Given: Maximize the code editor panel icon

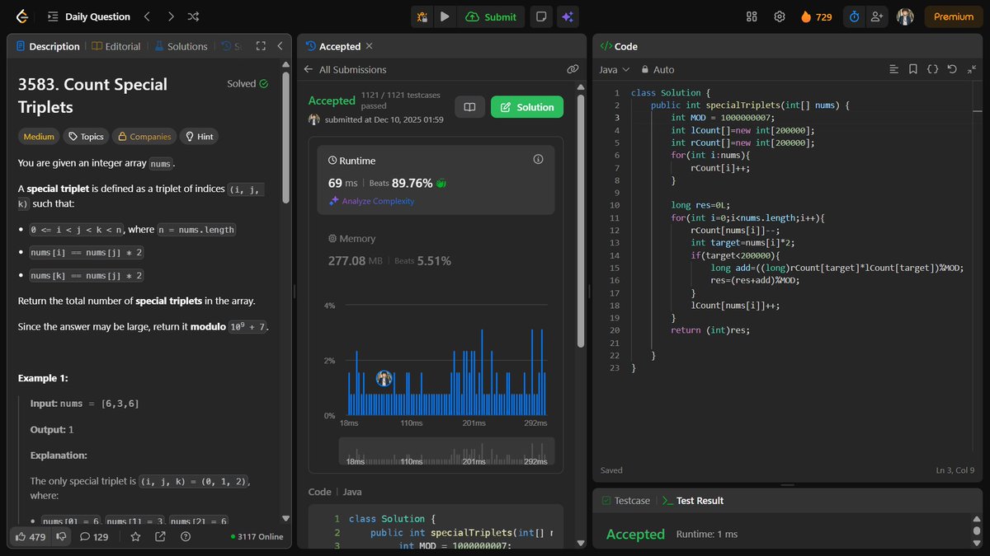Looking at the screenshot, I should click(973, 70).
